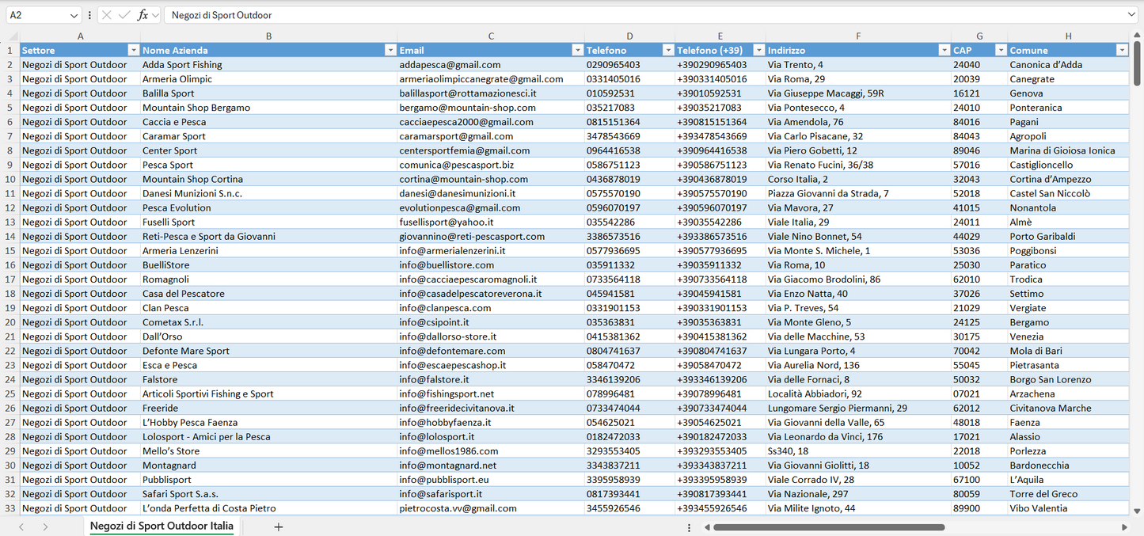This screenshot has height=536, width=1144.
Task: Click the three-dot handle beside the horizontal scrollbar
Action: (689, 526)
